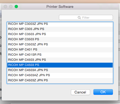Click the Filter search field

tap(86, 18)
